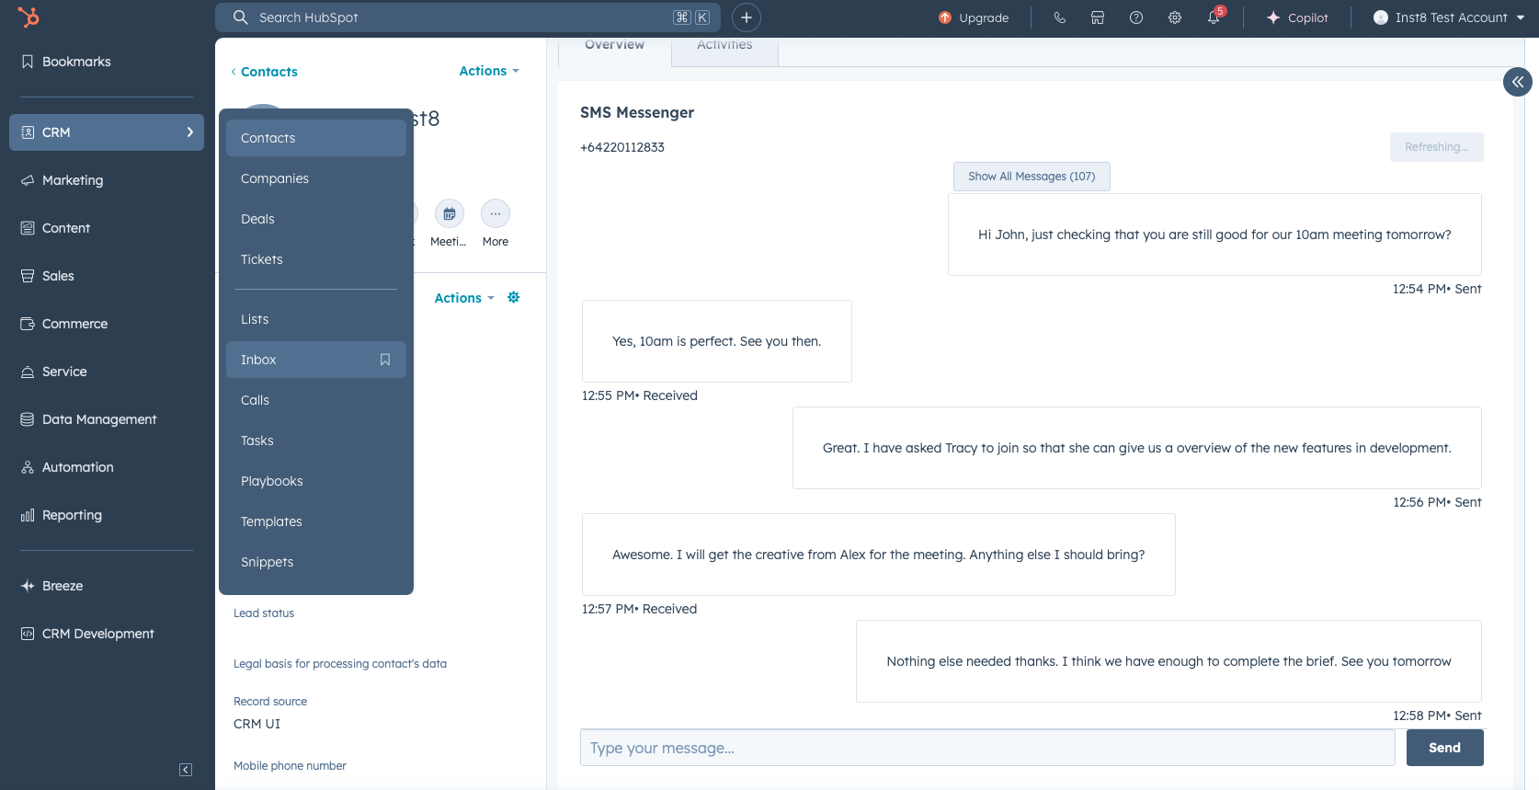
Task: Click the phone number +64220112833
Action: (x=622, y=147)
